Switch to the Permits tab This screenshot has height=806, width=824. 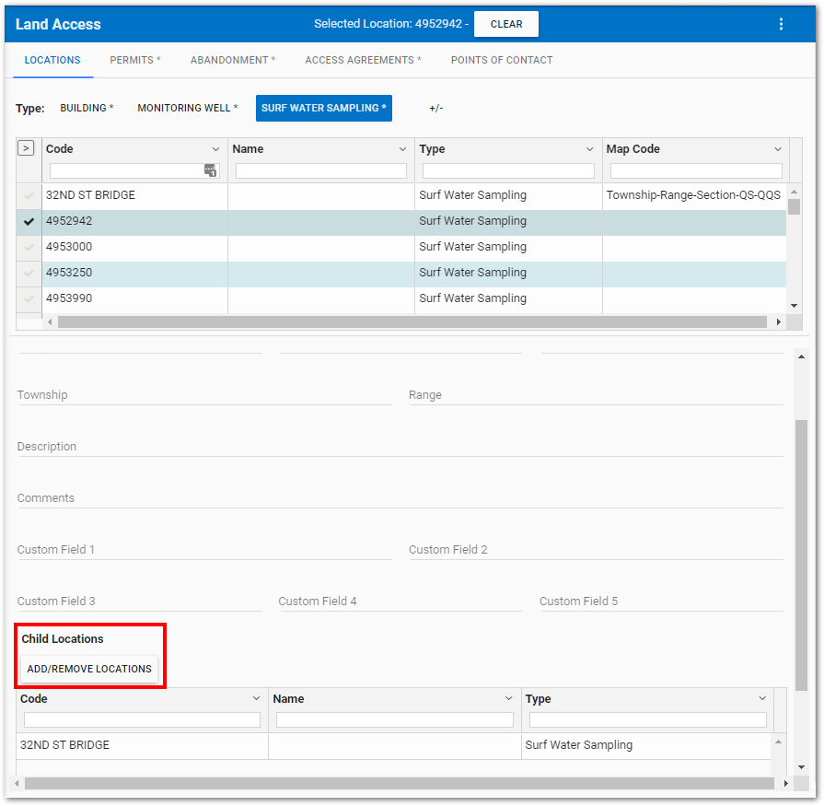pos(134,60)
